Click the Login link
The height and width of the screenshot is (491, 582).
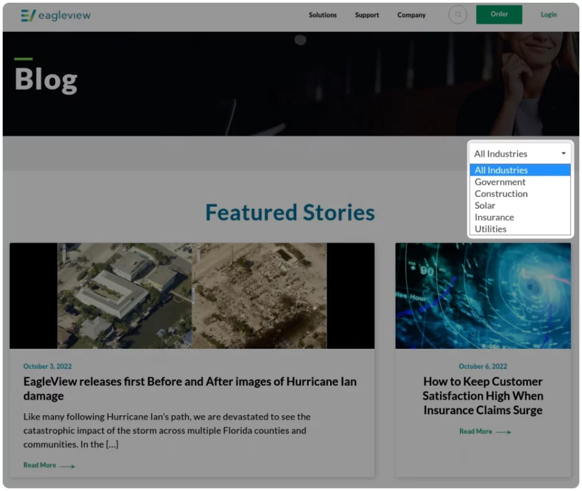tap(548, 14)
